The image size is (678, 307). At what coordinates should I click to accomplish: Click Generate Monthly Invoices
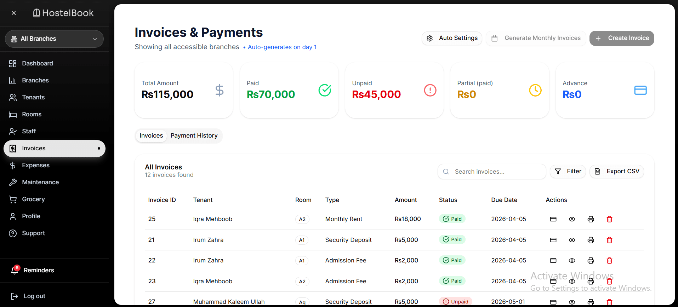(x=536, y=38)
